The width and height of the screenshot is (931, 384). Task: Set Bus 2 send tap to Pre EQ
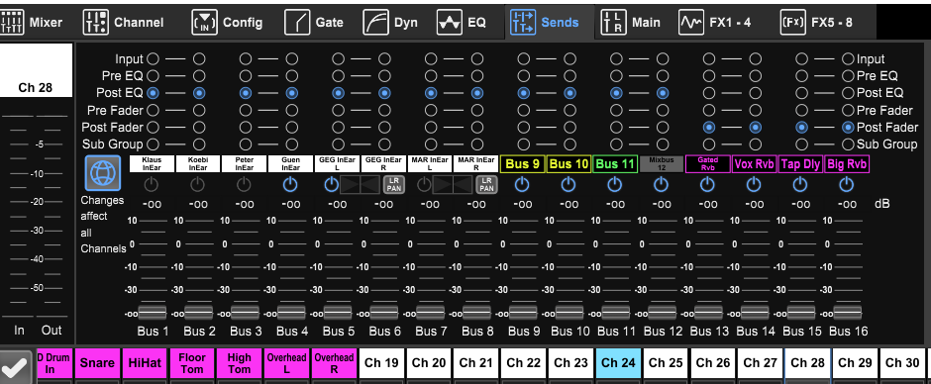pyautogui.click(x=199, y=76)
